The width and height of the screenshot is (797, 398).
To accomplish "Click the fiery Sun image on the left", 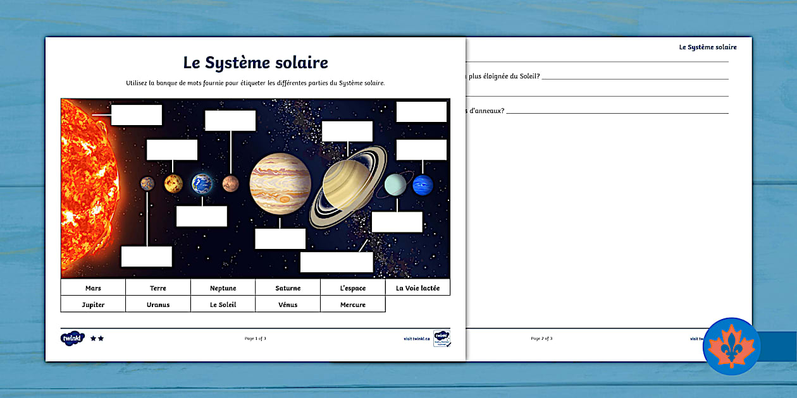I will (87, 183).
